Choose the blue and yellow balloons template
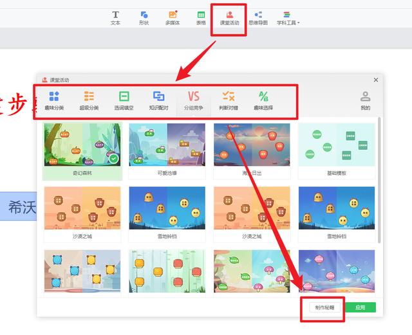The height and width of the screenshot is (335, 412). click(x=82, y=271)
